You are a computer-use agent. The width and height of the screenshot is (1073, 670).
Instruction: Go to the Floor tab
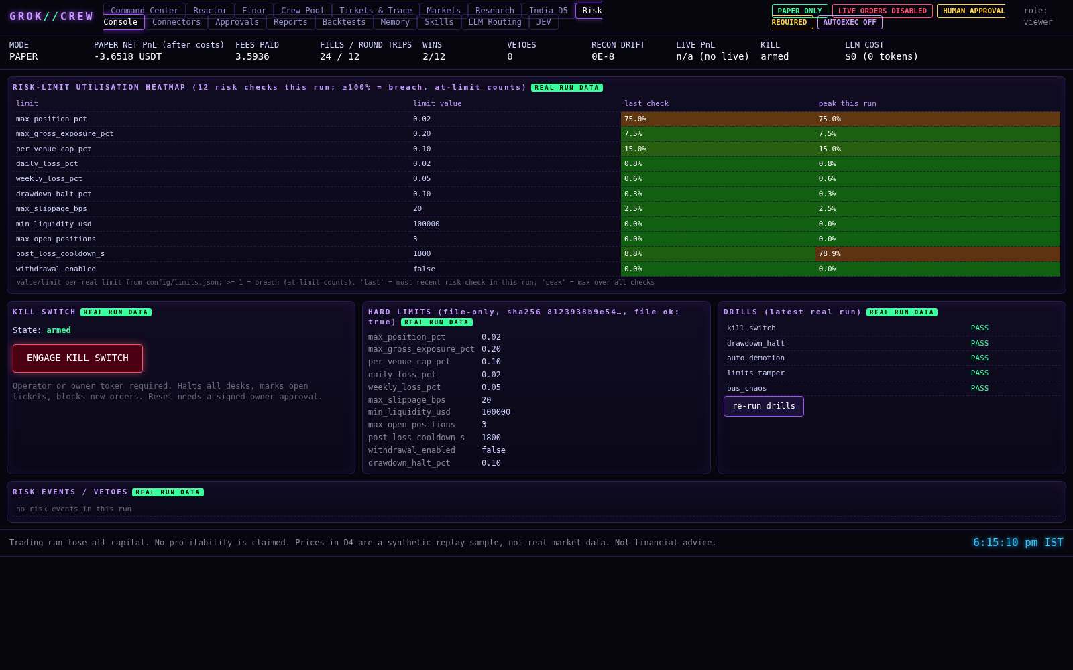coord(254,10)
